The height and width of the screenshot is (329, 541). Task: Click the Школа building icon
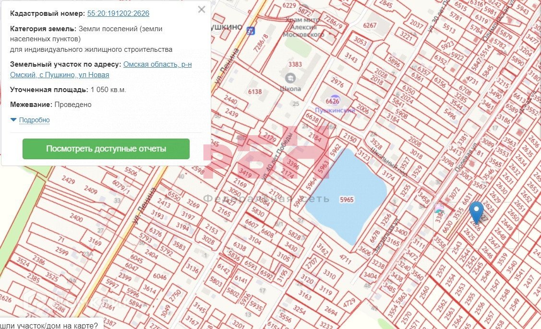[290, 78]
